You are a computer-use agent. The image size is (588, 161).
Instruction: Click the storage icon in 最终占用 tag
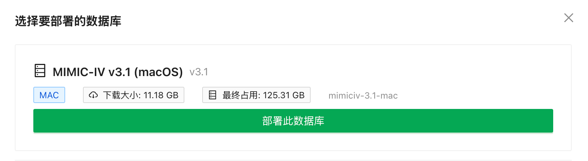[213, 95]
